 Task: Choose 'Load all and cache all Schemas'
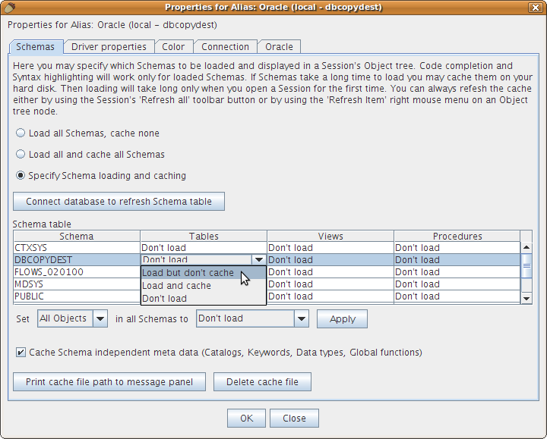click(21, 155)
